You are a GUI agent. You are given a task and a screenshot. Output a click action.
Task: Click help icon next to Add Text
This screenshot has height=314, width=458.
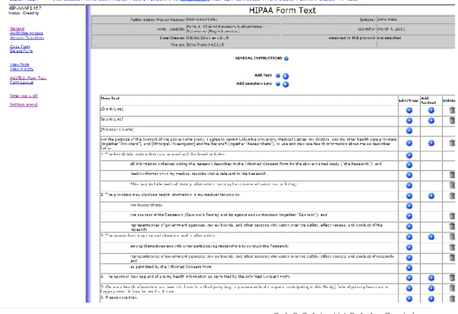pos(278,76)
